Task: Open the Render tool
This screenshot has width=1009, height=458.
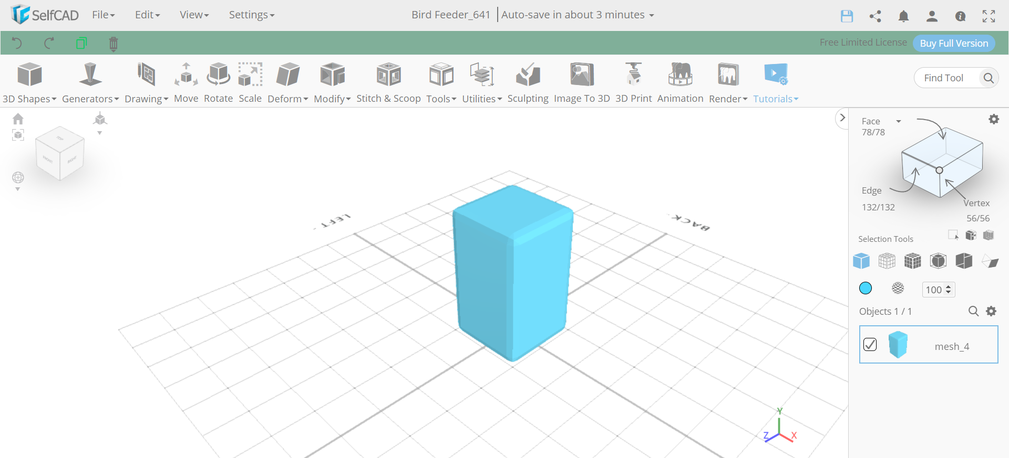Action: (728, 83)
